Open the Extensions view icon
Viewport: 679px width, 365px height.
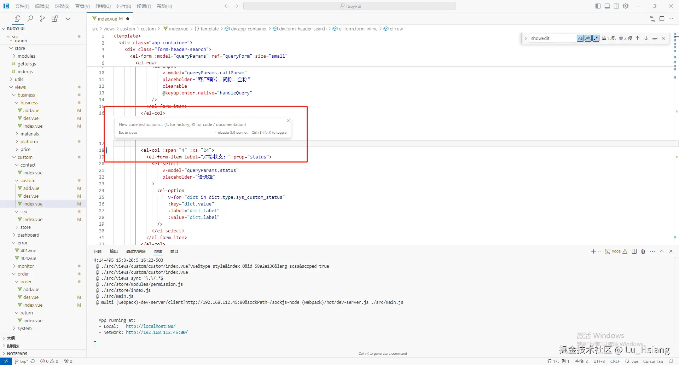pos(55,19)
